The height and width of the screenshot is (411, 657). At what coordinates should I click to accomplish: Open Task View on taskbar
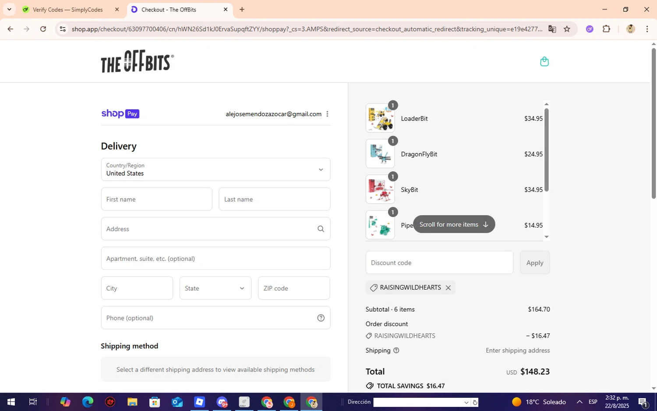click(x=33, y=402)
